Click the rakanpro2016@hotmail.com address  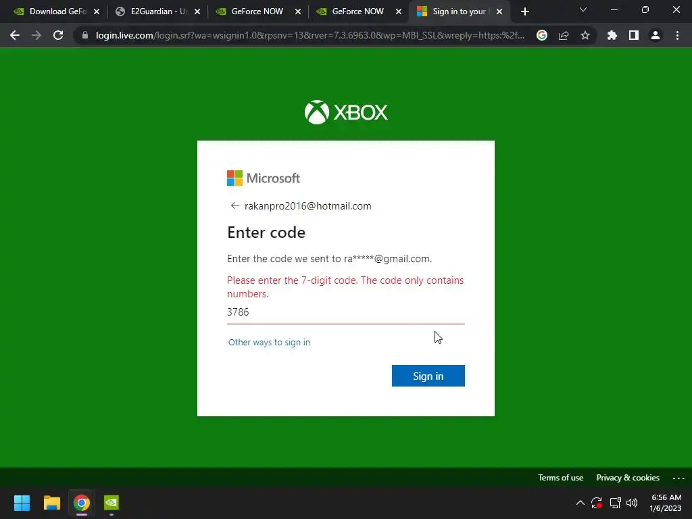308,206
